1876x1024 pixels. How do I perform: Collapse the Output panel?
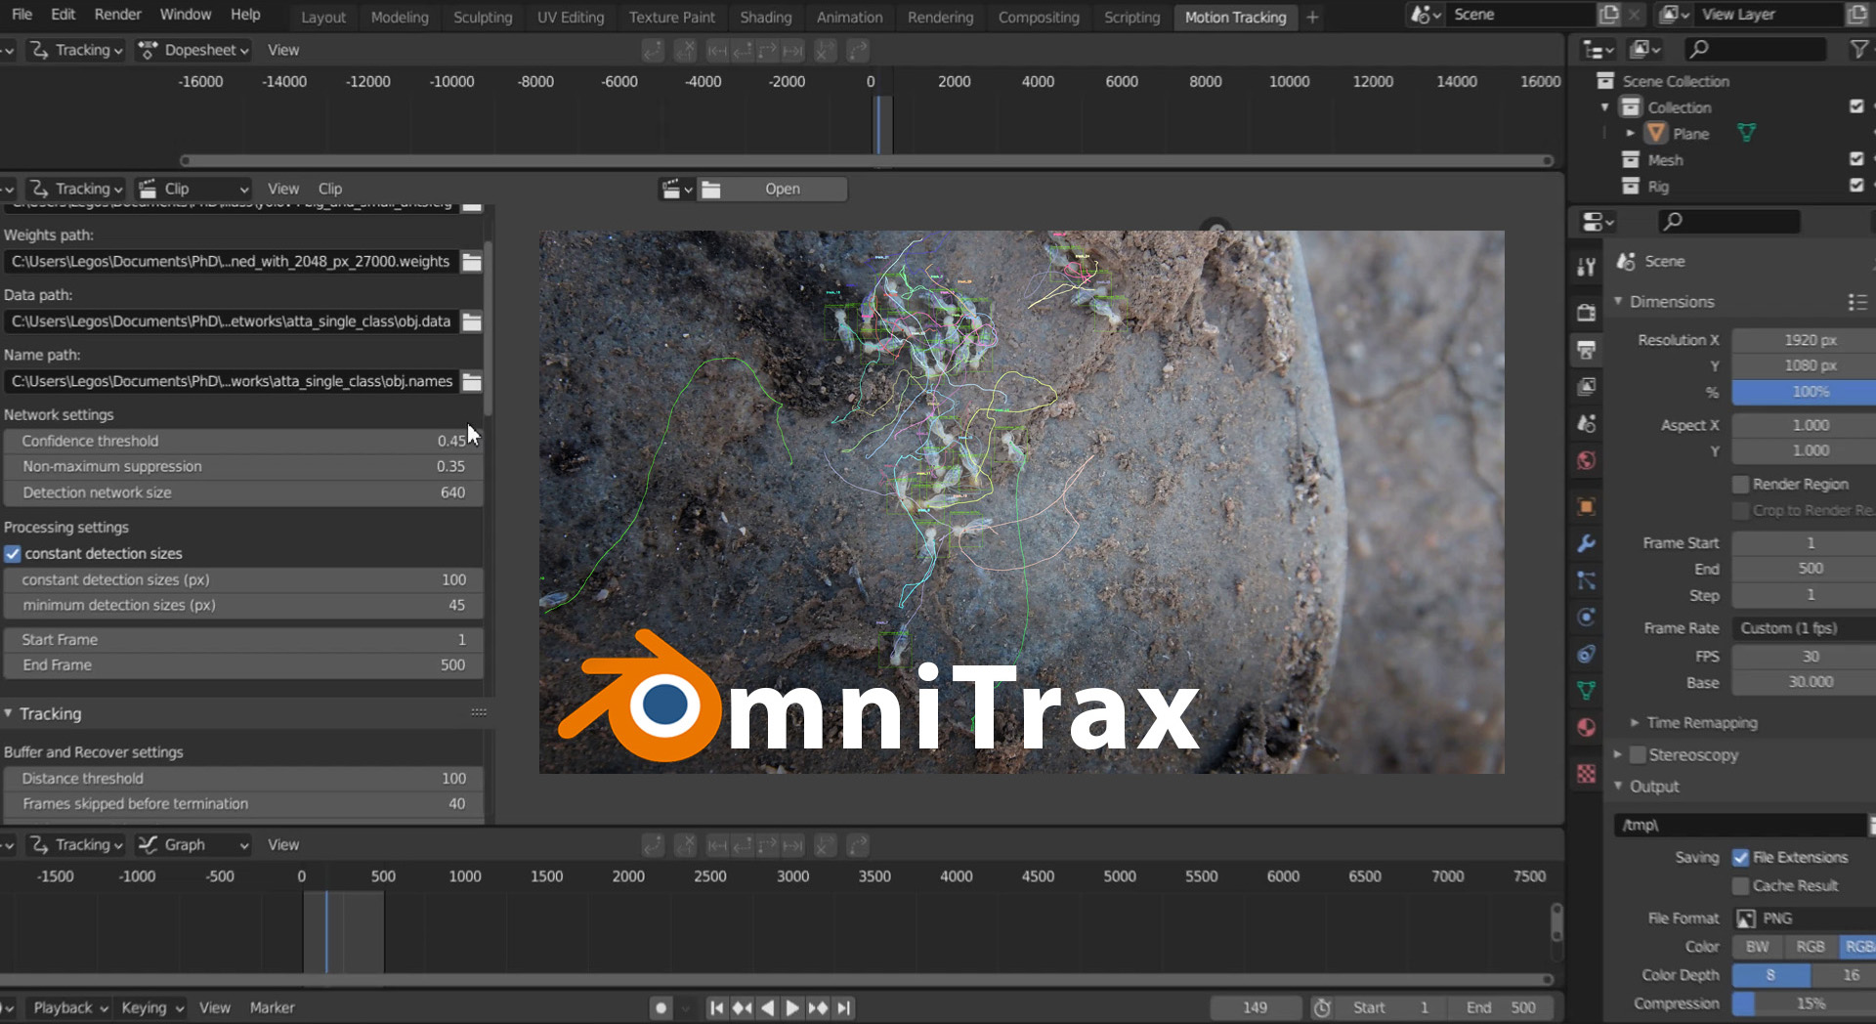tap(1618, 787)
